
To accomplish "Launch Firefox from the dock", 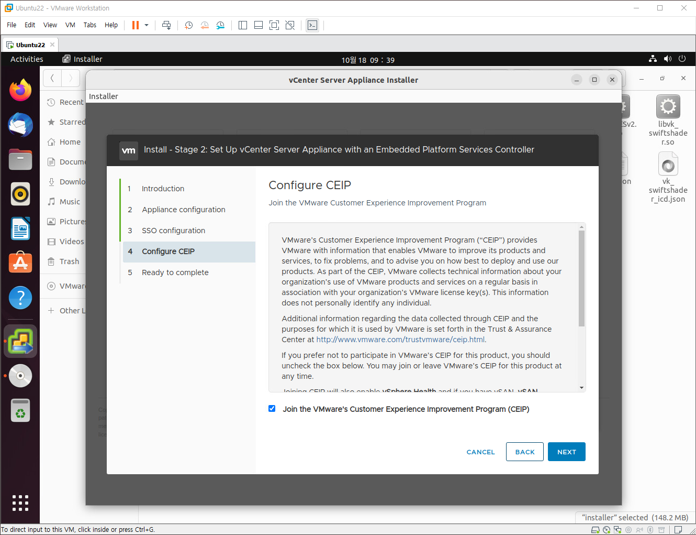I will coord(20,91).
